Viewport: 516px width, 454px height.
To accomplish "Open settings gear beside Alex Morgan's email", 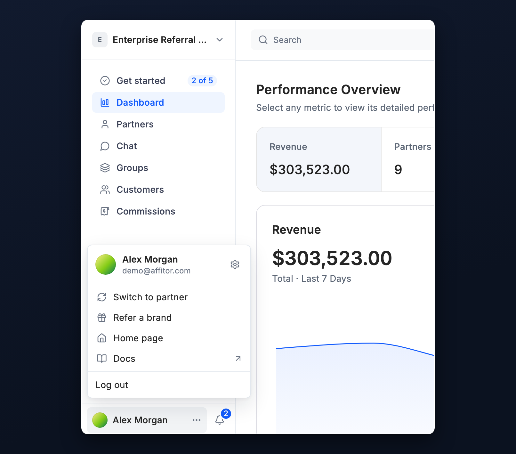I will 235,264.
